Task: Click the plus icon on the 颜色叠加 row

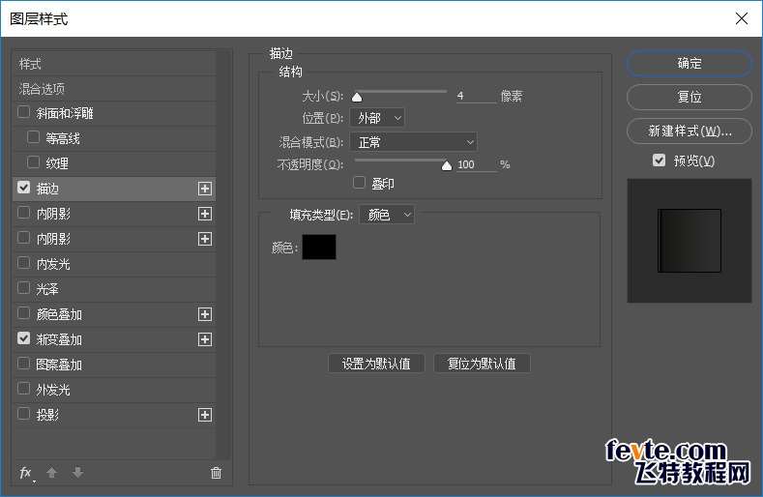Action: click(205, 314)
